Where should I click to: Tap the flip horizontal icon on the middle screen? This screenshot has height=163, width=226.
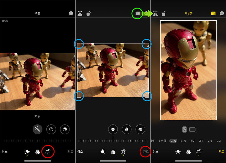[x=80, y=13]
